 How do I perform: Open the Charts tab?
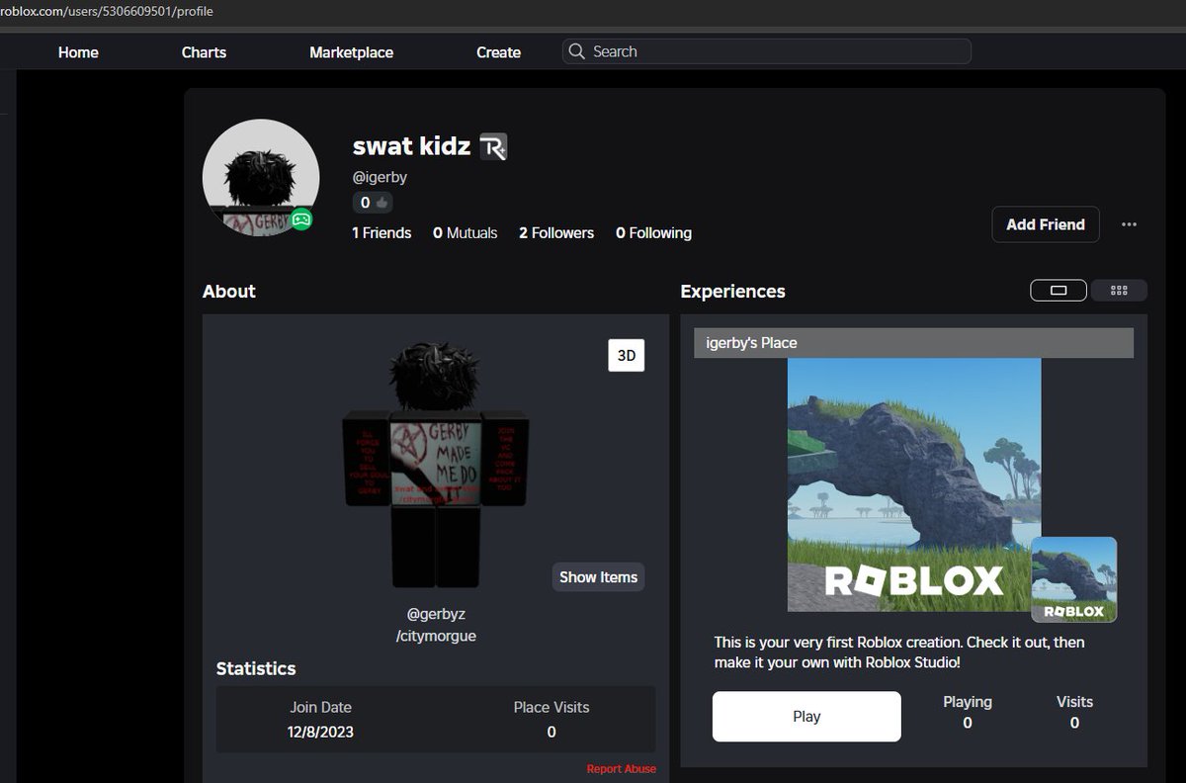click(x=204, y=52)
